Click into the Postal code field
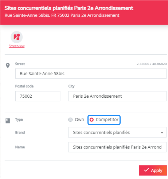The width and height of the screenshot is (168, 179). [x=38, y=96]
